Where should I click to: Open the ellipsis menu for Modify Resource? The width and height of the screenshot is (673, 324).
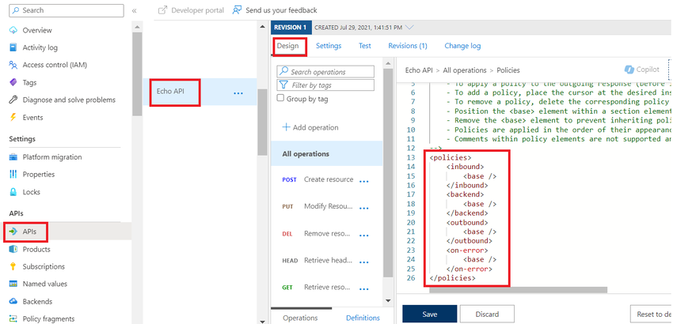point(364,209)
